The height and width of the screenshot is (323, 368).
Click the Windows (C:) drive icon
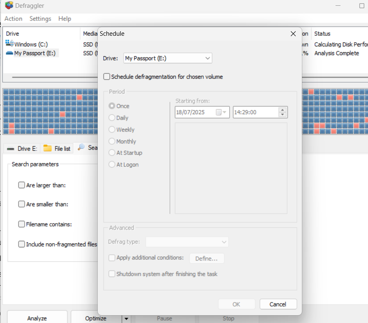click(x=9, y=44)
